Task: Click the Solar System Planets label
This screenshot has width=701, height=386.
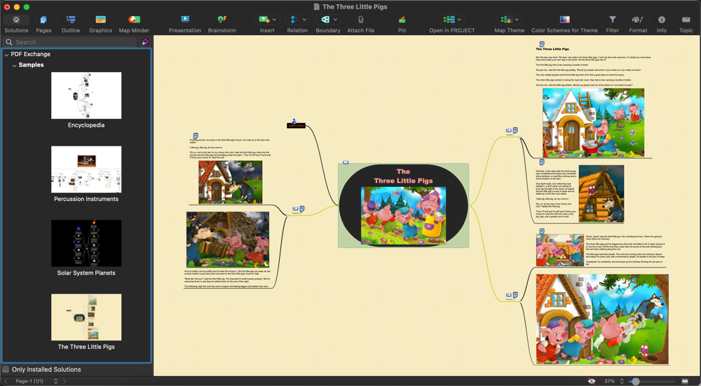Action: pos(86,273)
